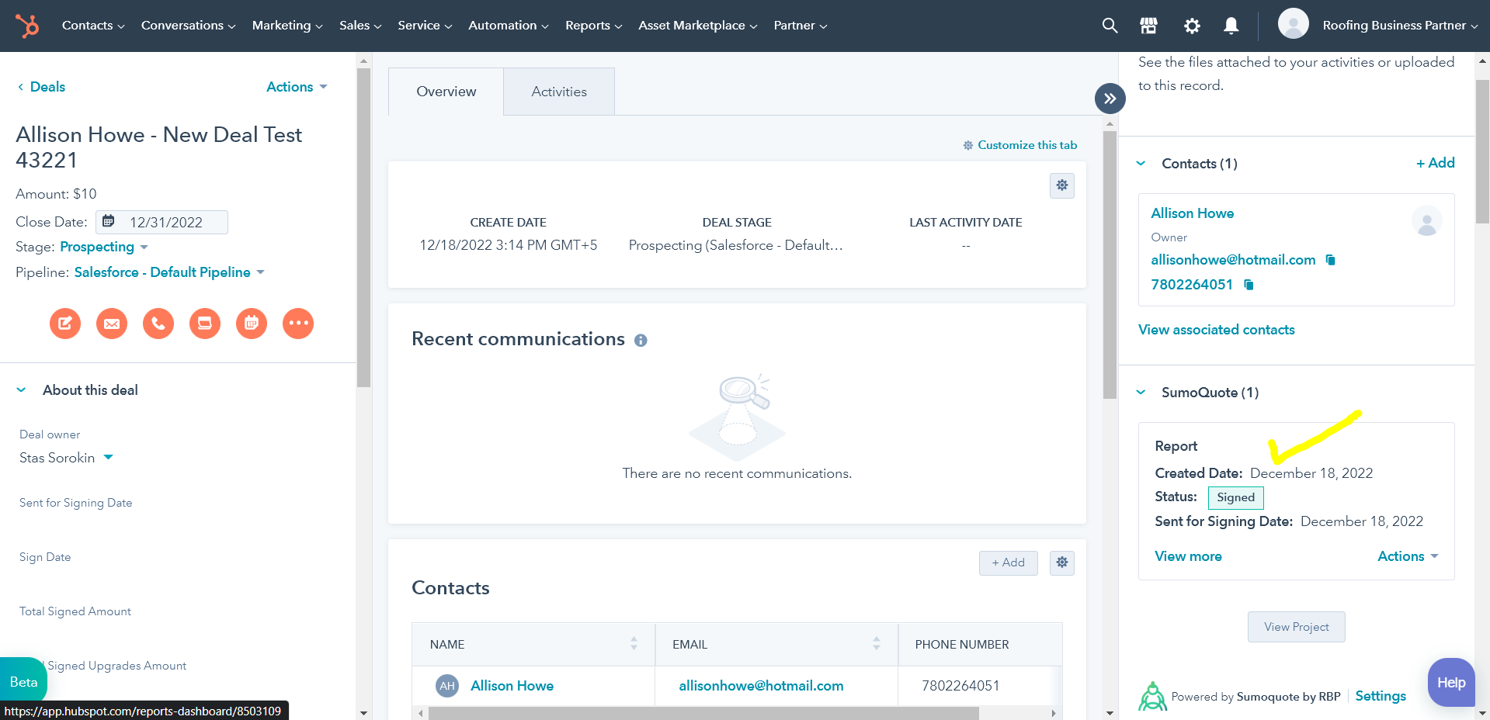The height and width of the screenshot is (720, 1490).
Task: Open the Conversations menu
Action: point(188,26)
